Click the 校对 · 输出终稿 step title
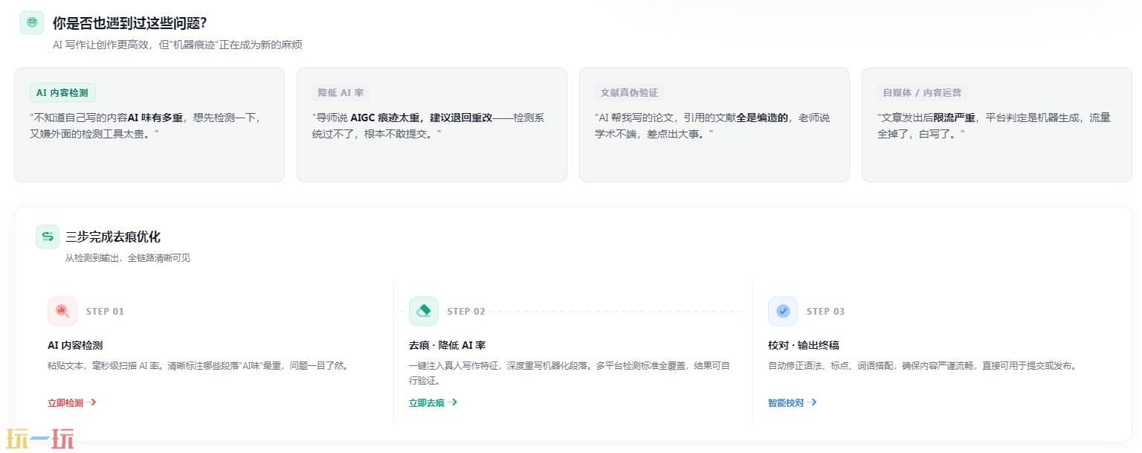Screen dimensions: 1142x453 tap(803, 345)
